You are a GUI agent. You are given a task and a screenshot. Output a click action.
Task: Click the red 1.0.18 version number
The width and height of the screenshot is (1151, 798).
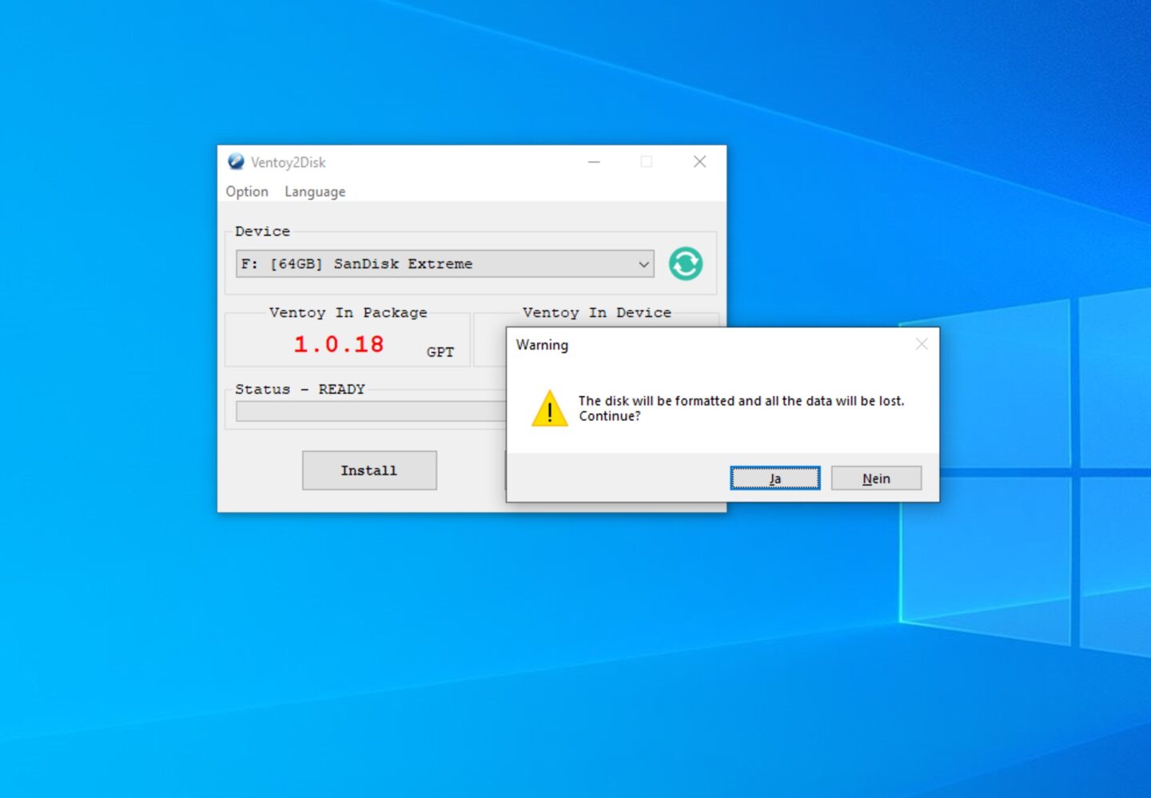click(338, 344)
